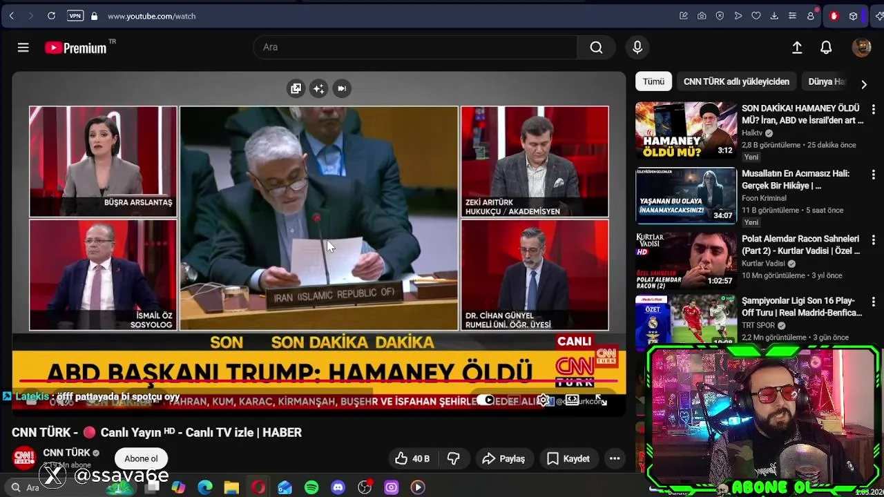Screen dimensions: 884x497
Task: Expand more filter chips with the arrow
Action: [x=863, y=84]
